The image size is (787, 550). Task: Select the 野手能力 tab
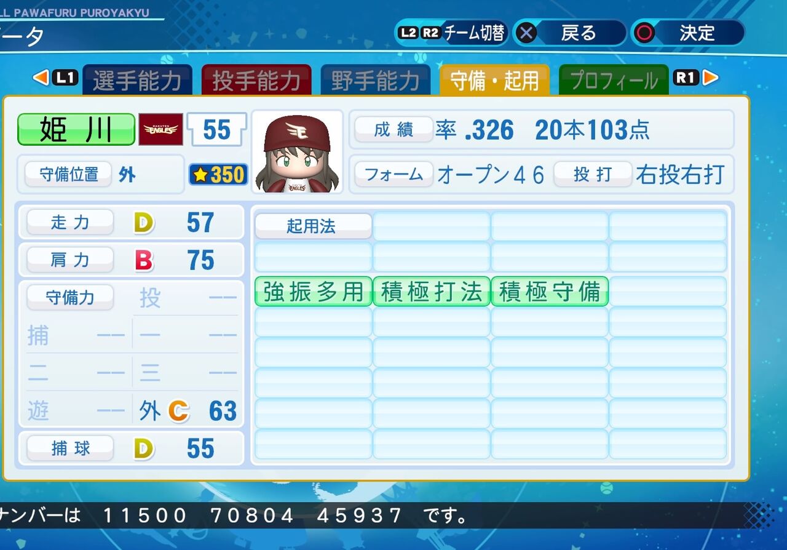click(376, 80)
